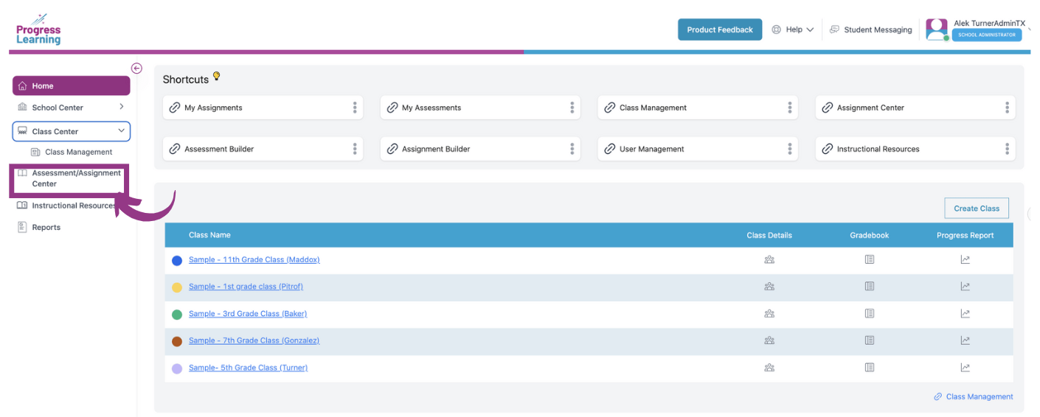Click the Progress Report column header

(966, 235)
